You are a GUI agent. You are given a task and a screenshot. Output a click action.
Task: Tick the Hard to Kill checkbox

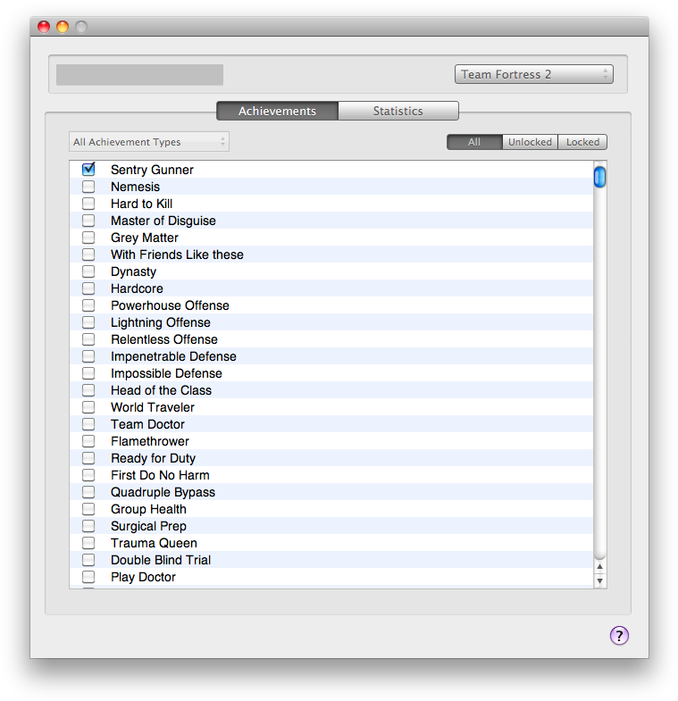point(88,204)
